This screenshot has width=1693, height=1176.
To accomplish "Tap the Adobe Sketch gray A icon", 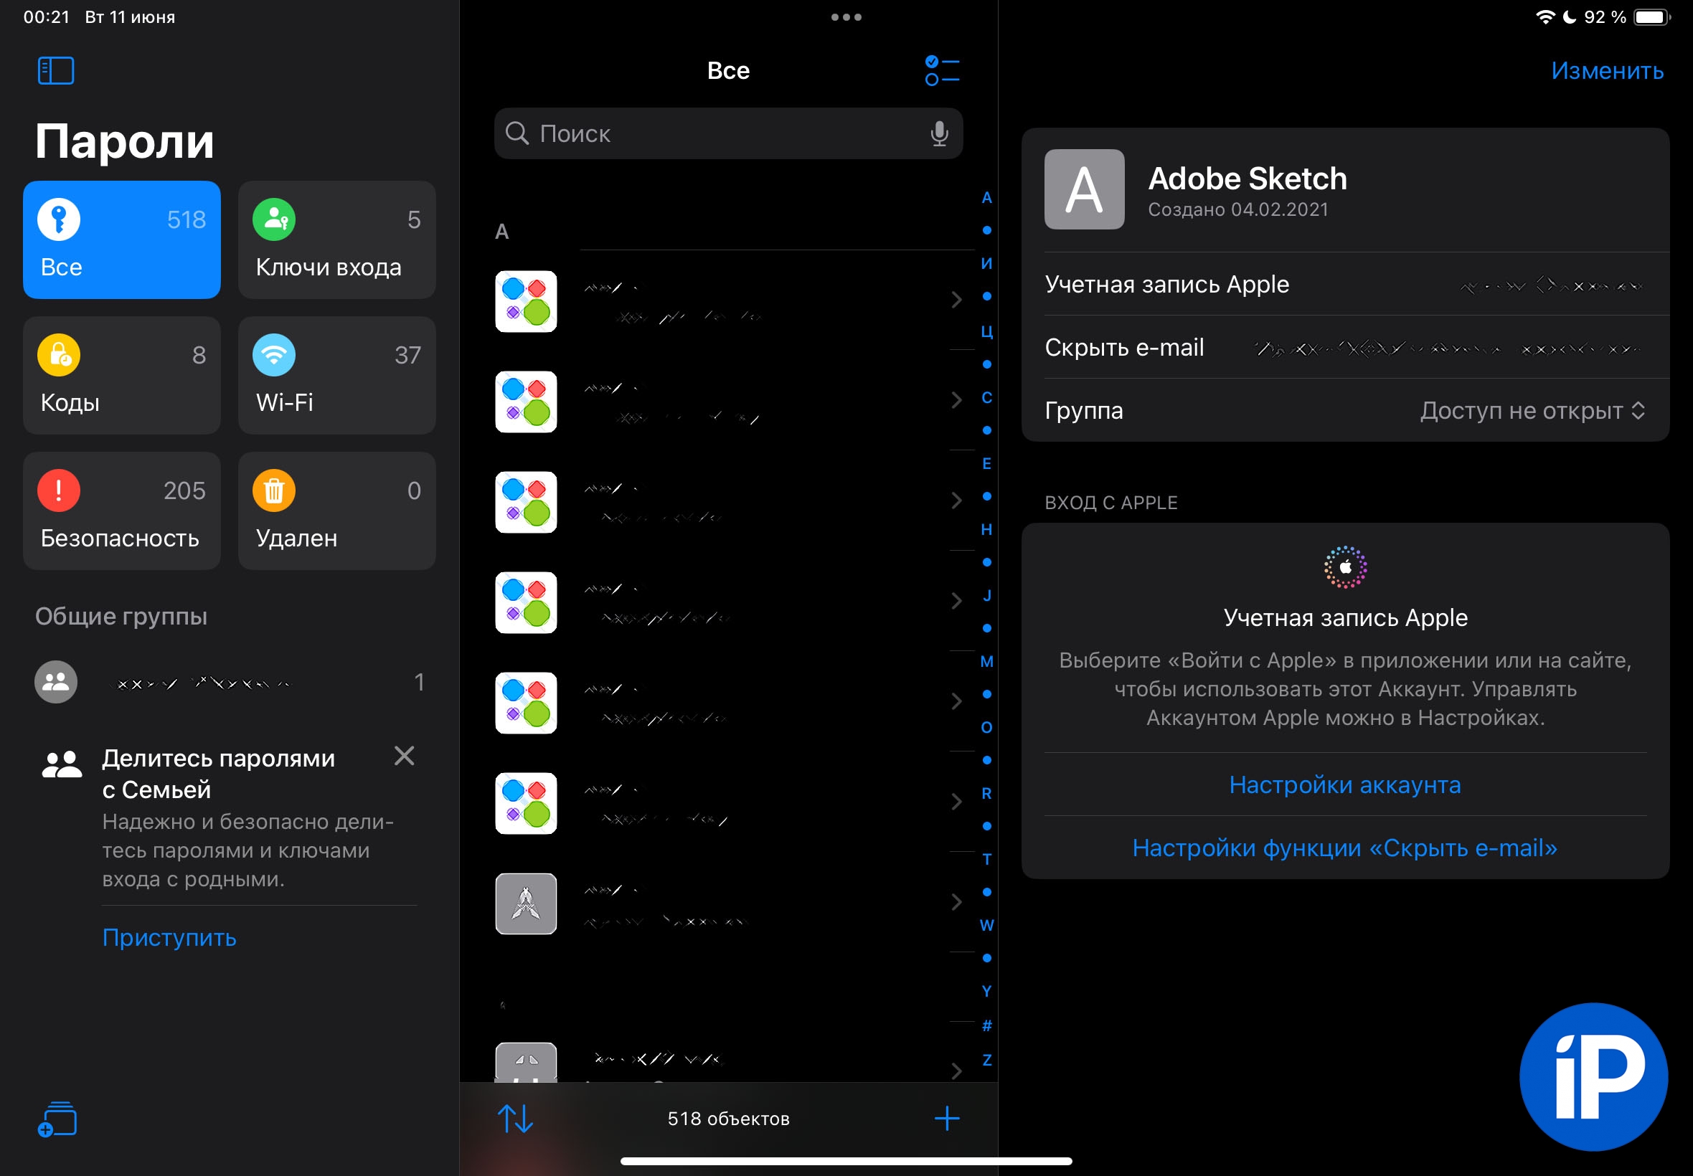I will (x=1083, y=189).
